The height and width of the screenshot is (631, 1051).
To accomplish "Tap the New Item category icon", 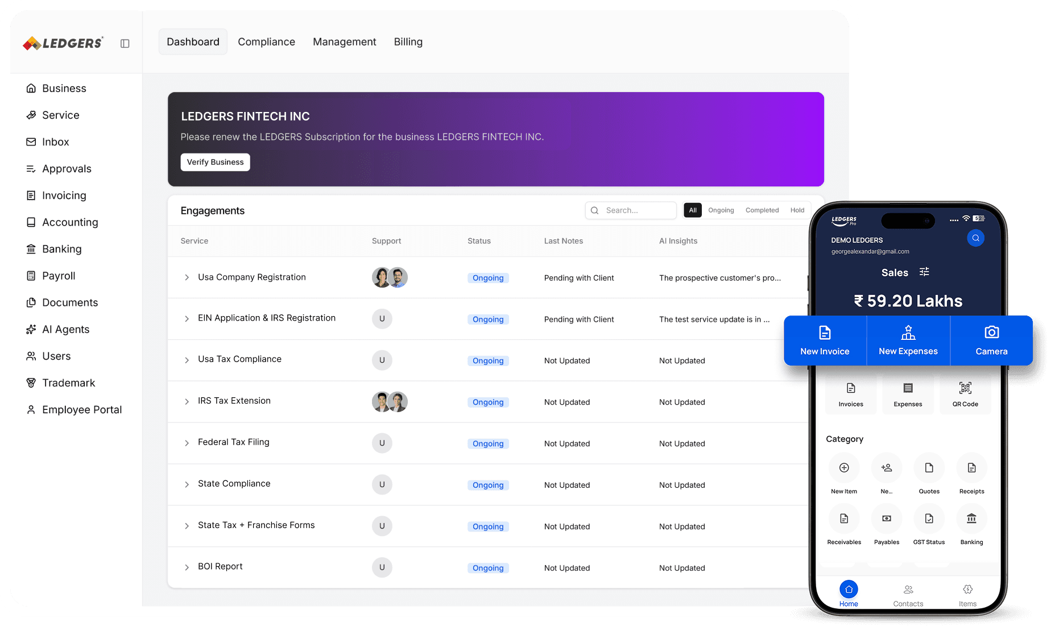I will coord(844,468).
